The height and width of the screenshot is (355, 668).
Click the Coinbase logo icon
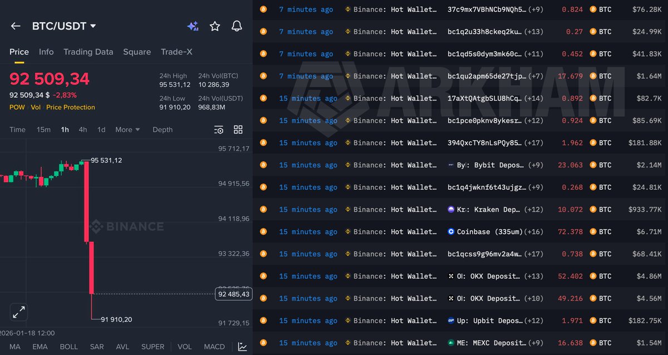(x=451, y=232)
